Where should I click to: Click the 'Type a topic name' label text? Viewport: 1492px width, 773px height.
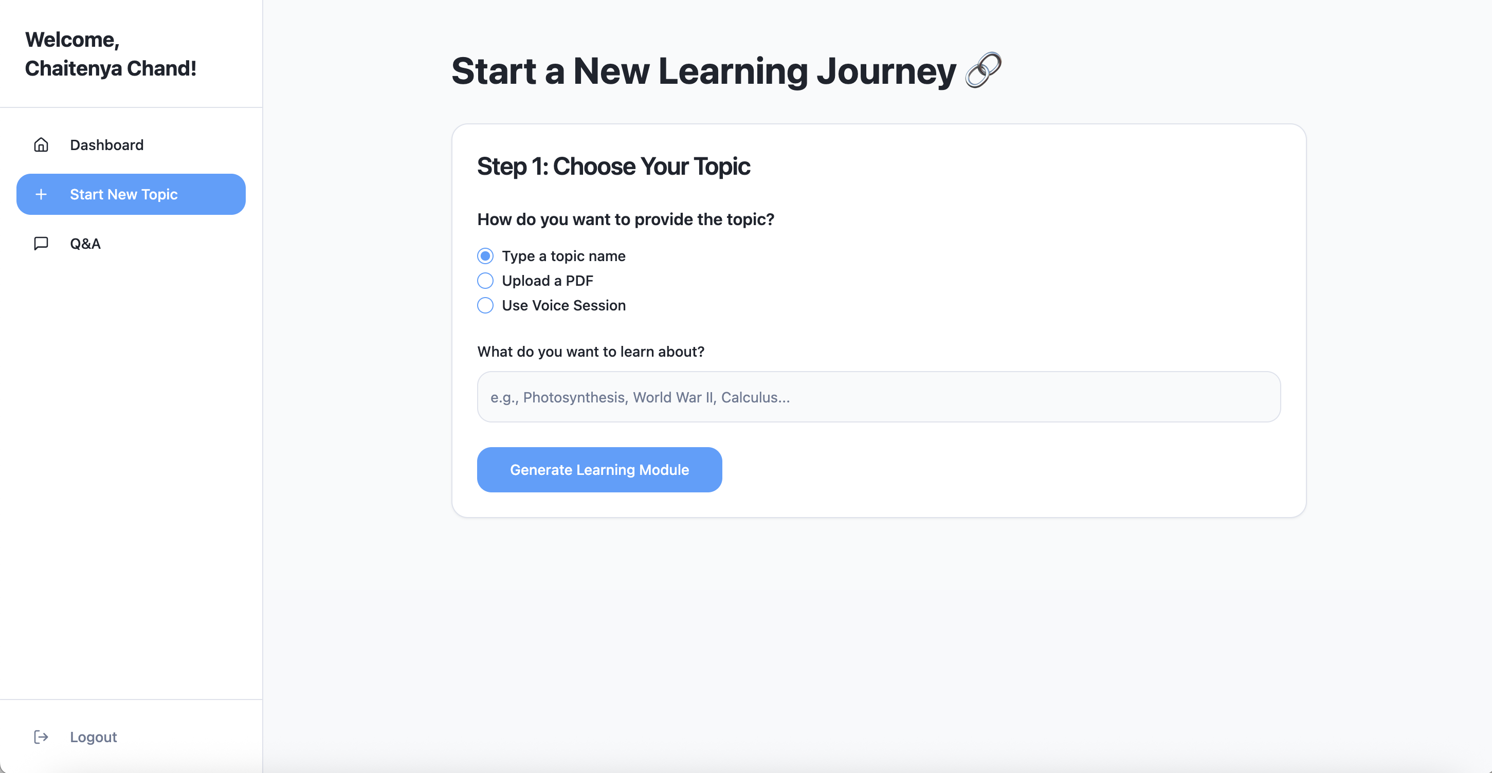563,256
